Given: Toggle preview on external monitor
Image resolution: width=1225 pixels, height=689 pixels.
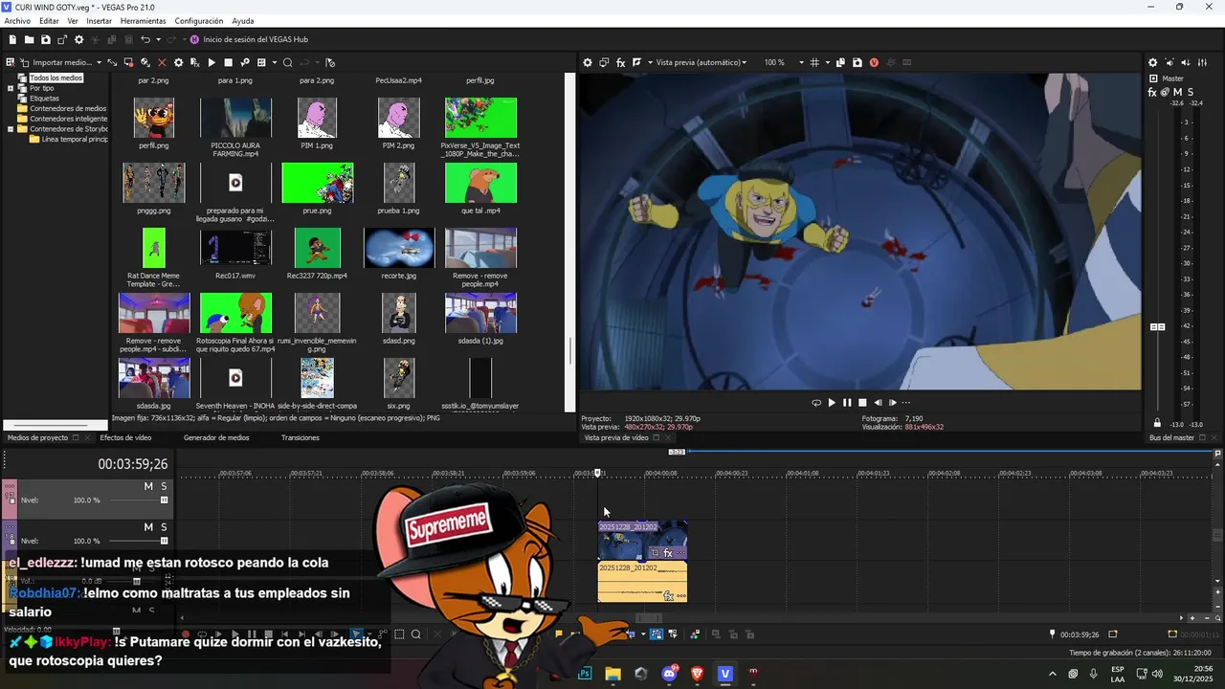Looking at the screenshot, I should [604, 62].
